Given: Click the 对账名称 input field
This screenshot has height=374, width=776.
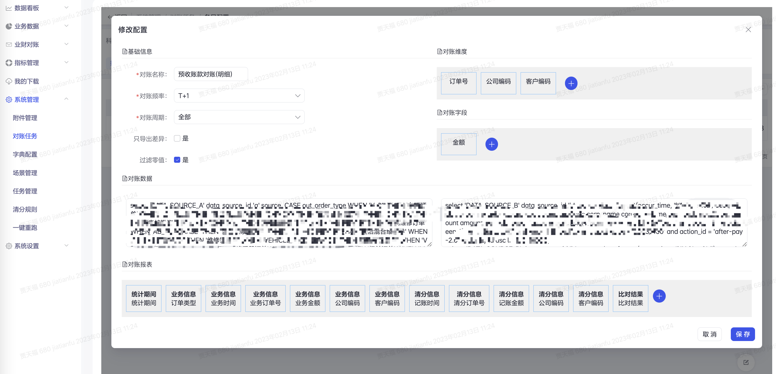Looking at the screenshot, I should pyautogui.click(x=211, y=74).
